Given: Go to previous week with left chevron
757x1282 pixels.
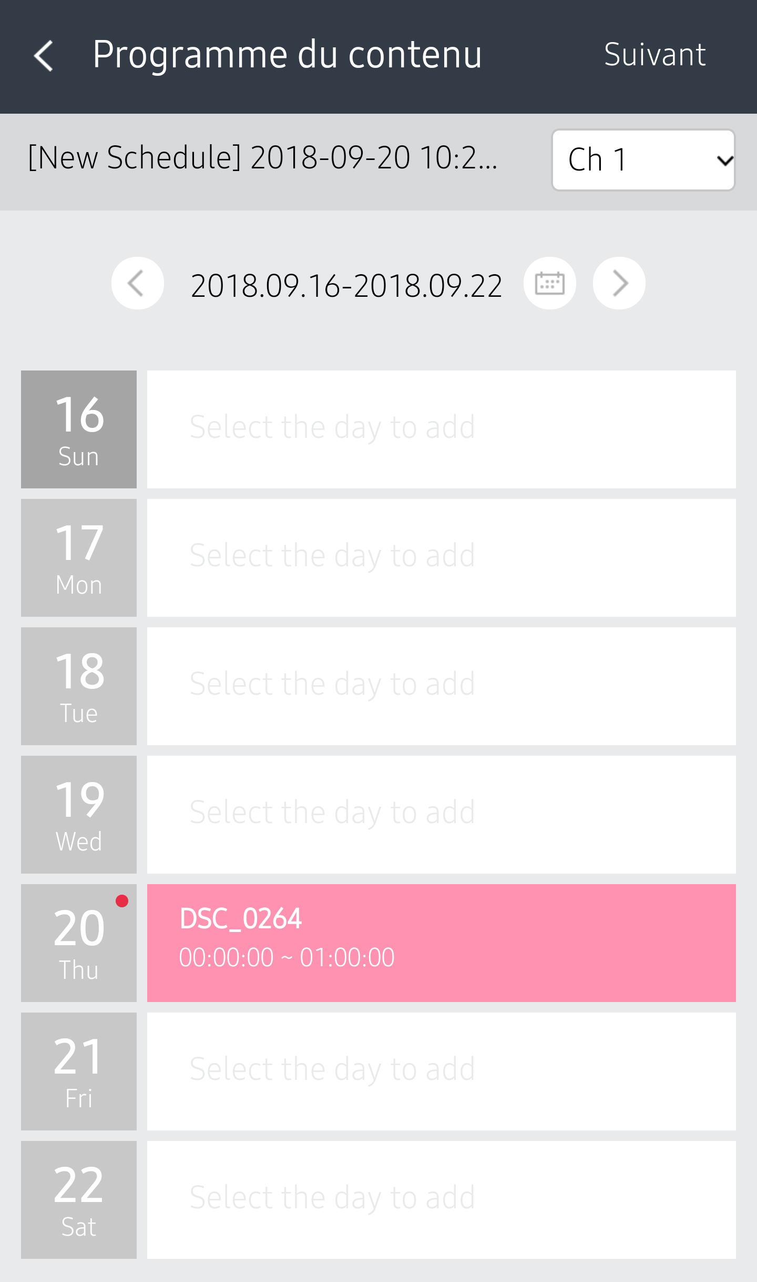Looking at the screenshot, I should (x=137, y=283).
